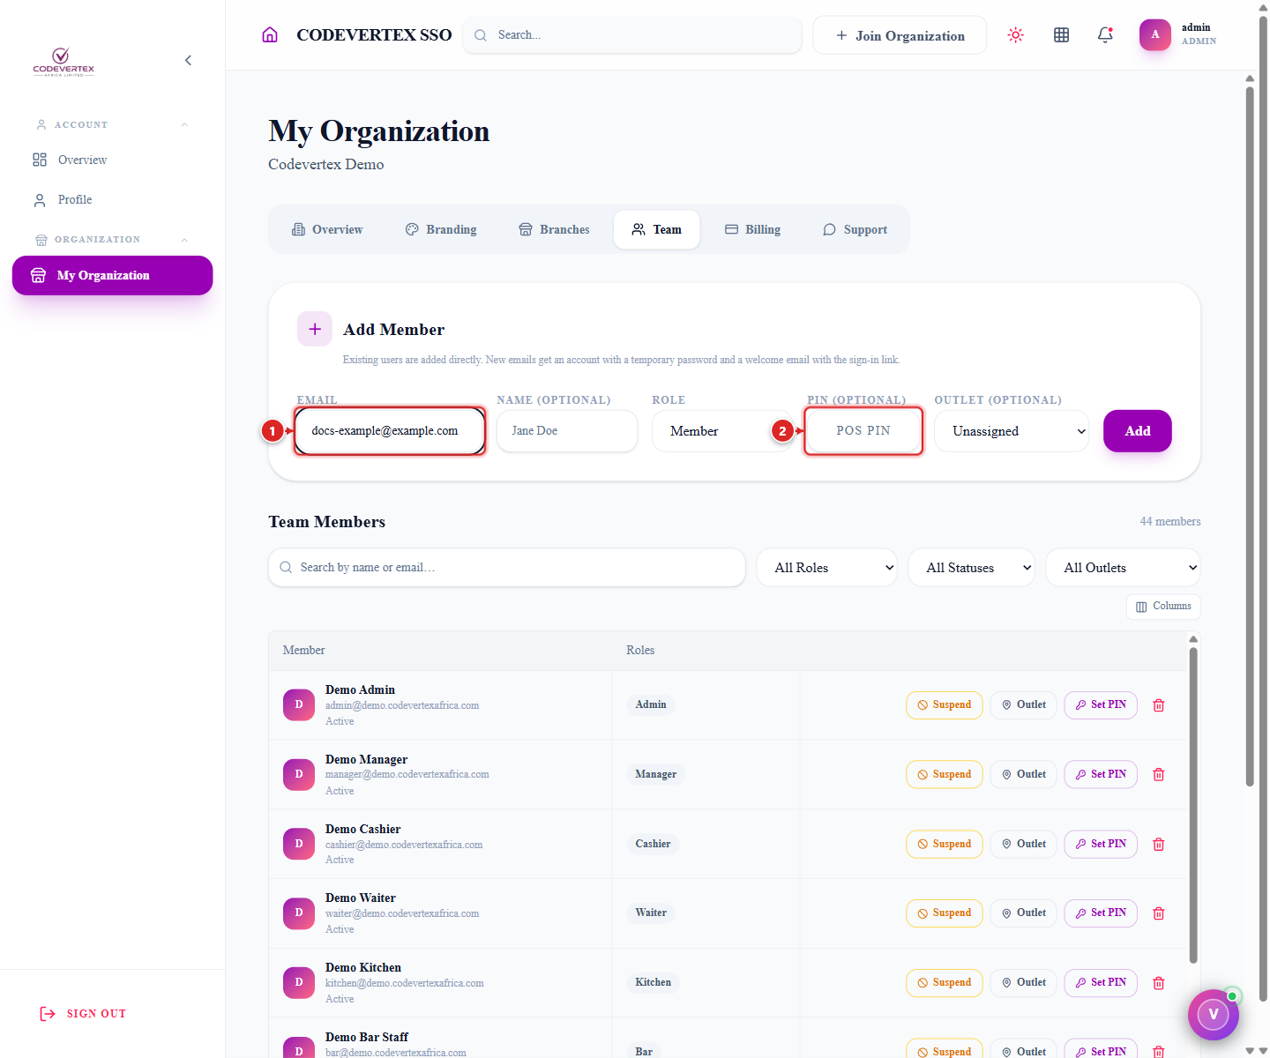This screenshot has width=1270, height=1058.
Task: Focus the Name Jane Doe field
Action: tap(567, 431)
